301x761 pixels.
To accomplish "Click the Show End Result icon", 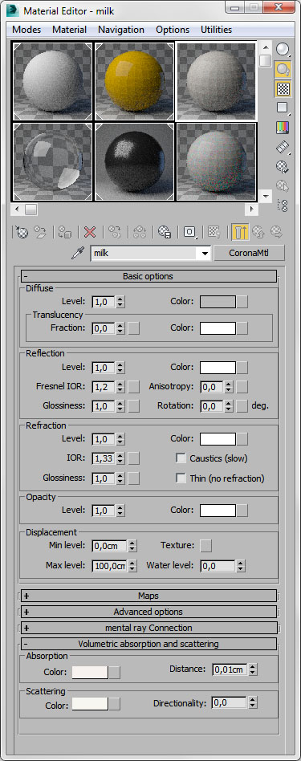I will pos(240,232).
